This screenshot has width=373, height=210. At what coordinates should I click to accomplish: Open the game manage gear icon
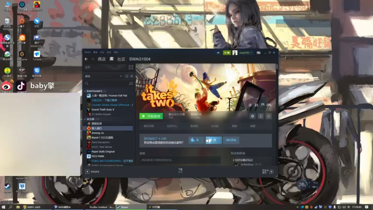pyautogui.click(x=252, y=116)
